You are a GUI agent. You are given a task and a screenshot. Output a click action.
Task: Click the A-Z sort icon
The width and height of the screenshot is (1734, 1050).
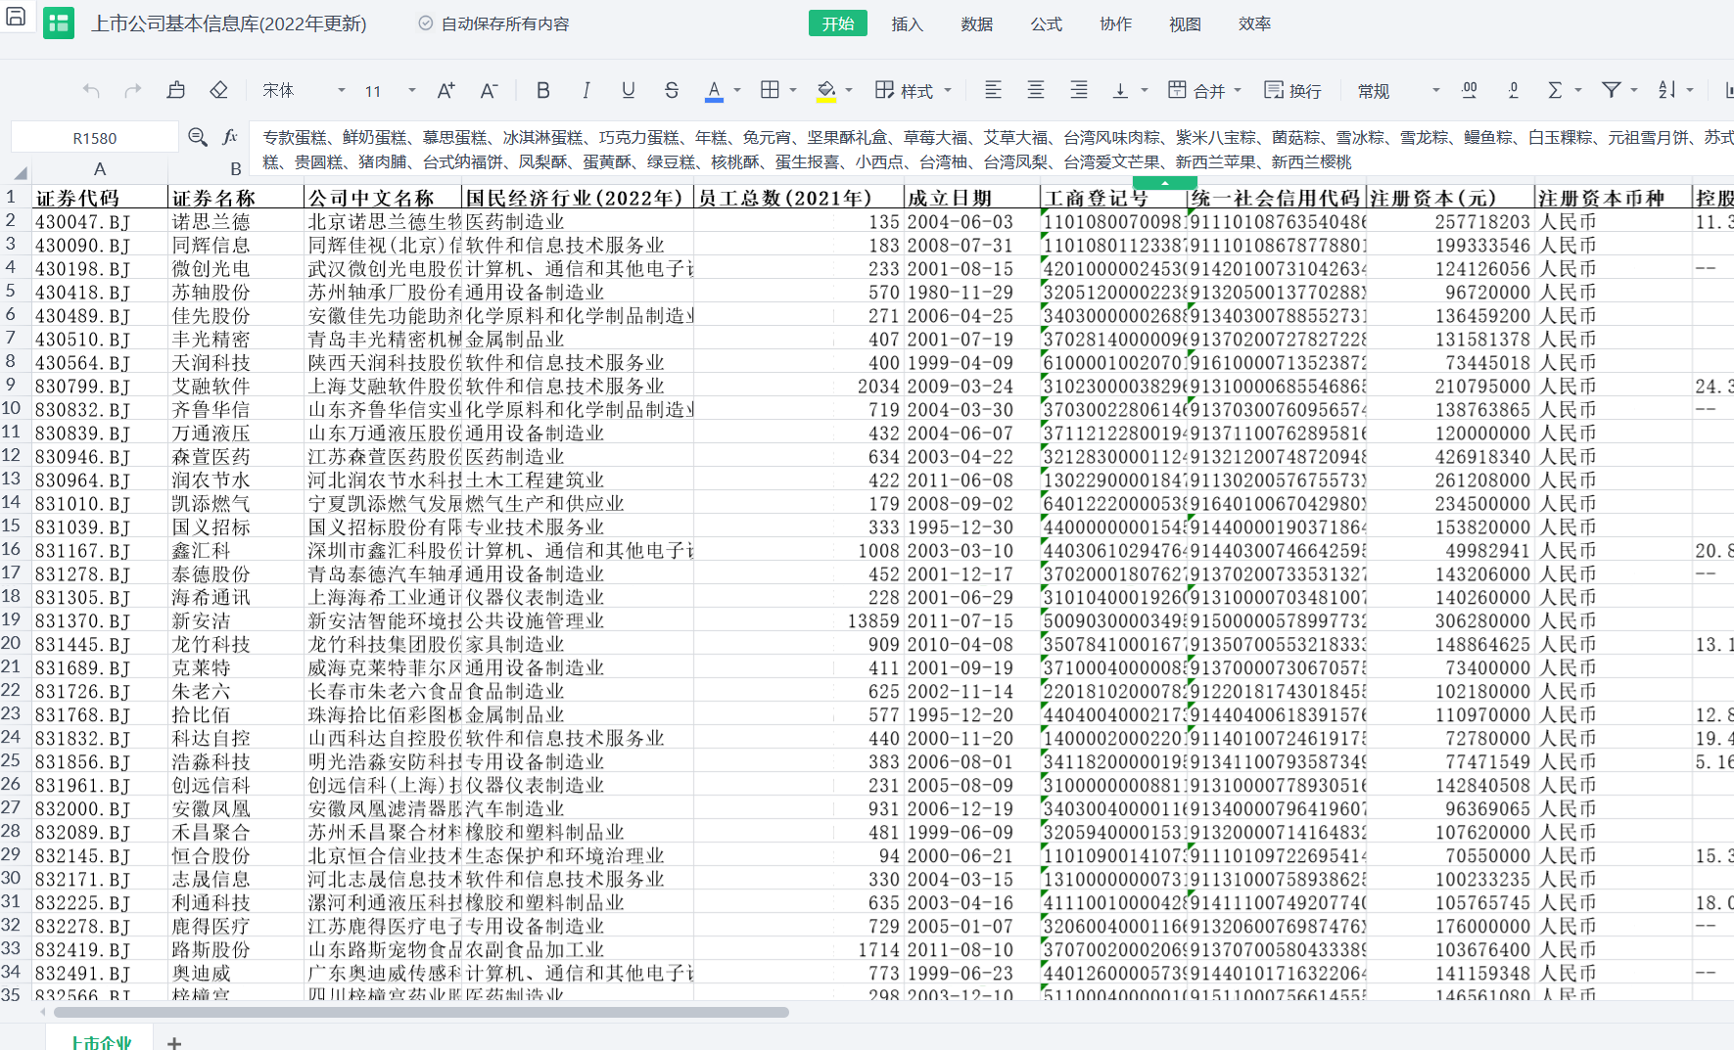[x=1667, y=90]
